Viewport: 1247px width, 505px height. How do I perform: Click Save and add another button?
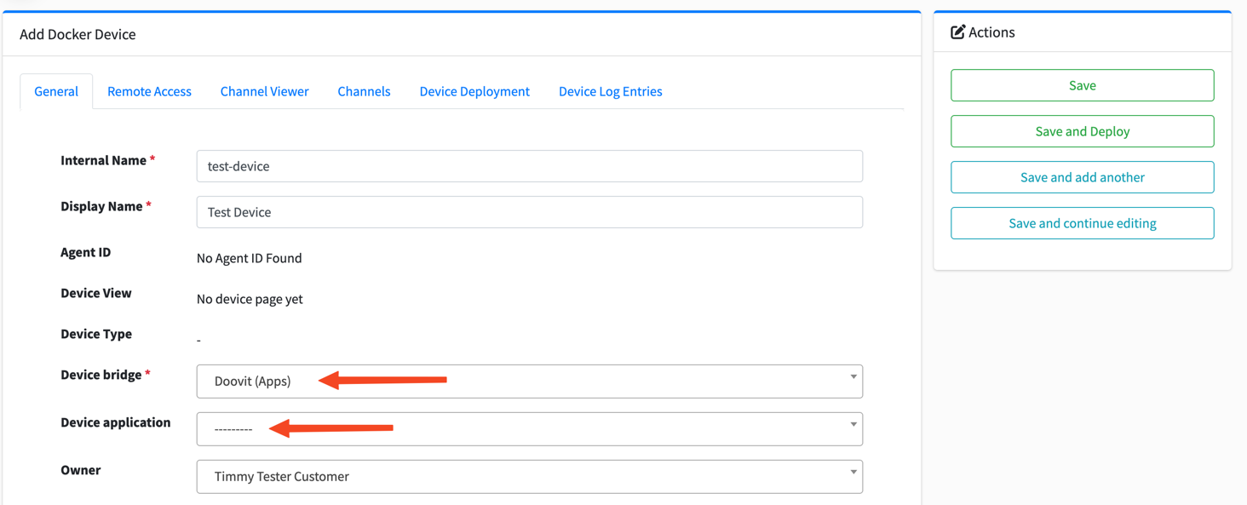click(1082, 177)
